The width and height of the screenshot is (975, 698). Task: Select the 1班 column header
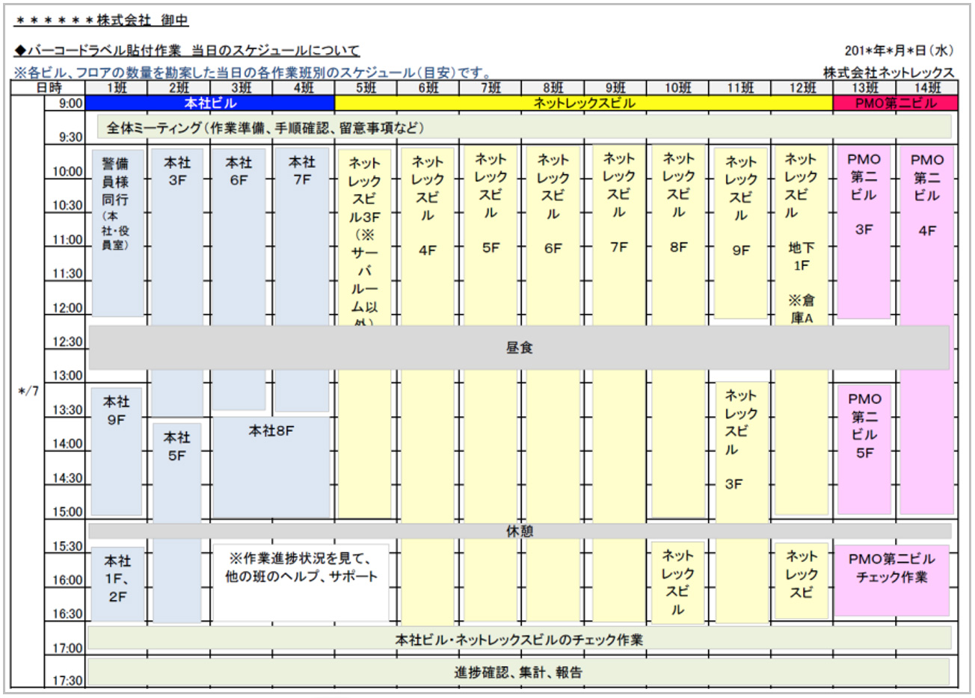pos(117,88)
